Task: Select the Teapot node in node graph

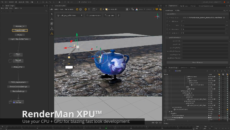Action: [18, 60]
